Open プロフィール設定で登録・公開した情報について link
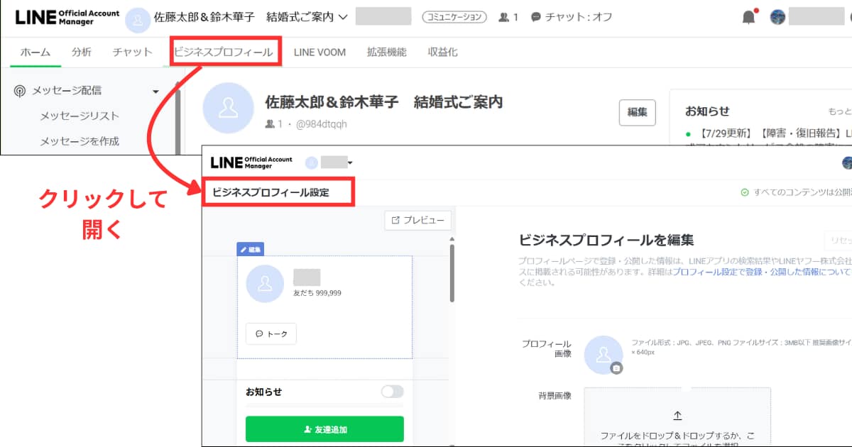This screenshot has height=447, width=852. [763, 272]
